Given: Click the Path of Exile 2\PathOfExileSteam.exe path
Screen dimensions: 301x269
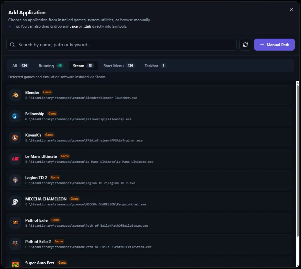Looking at the screenshot, I should coord(88,247).
